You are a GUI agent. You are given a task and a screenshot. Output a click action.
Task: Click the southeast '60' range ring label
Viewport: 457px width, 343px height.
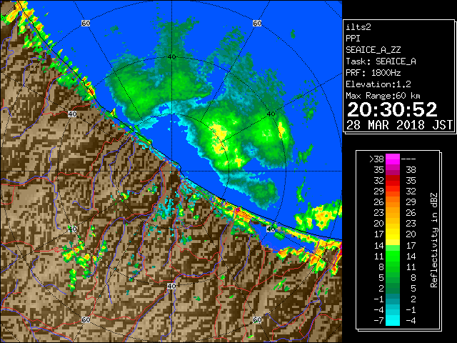pyautogui.click(x=257, y=319)
